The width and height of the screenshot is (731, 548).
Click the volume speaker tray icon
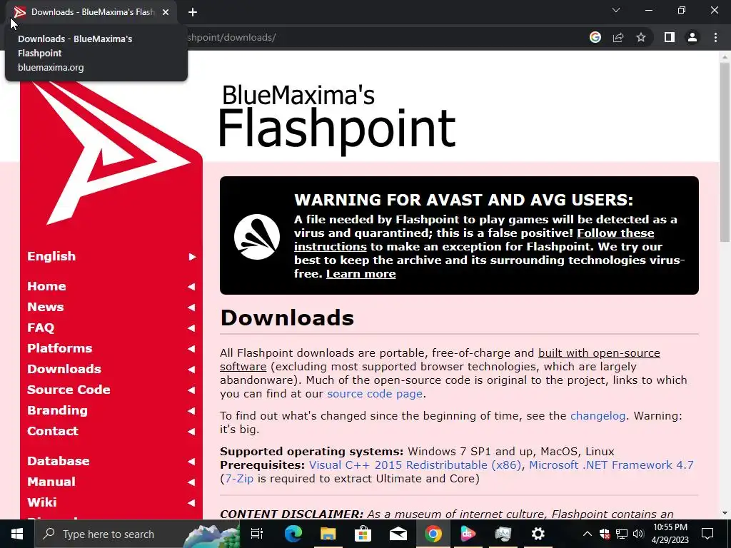click(638, 534)
